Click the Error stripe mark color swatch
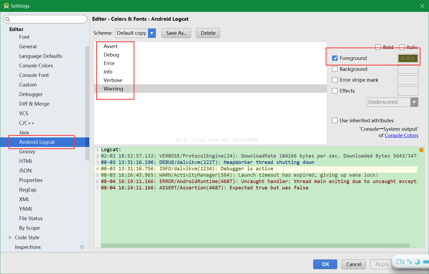 point(408,80)
